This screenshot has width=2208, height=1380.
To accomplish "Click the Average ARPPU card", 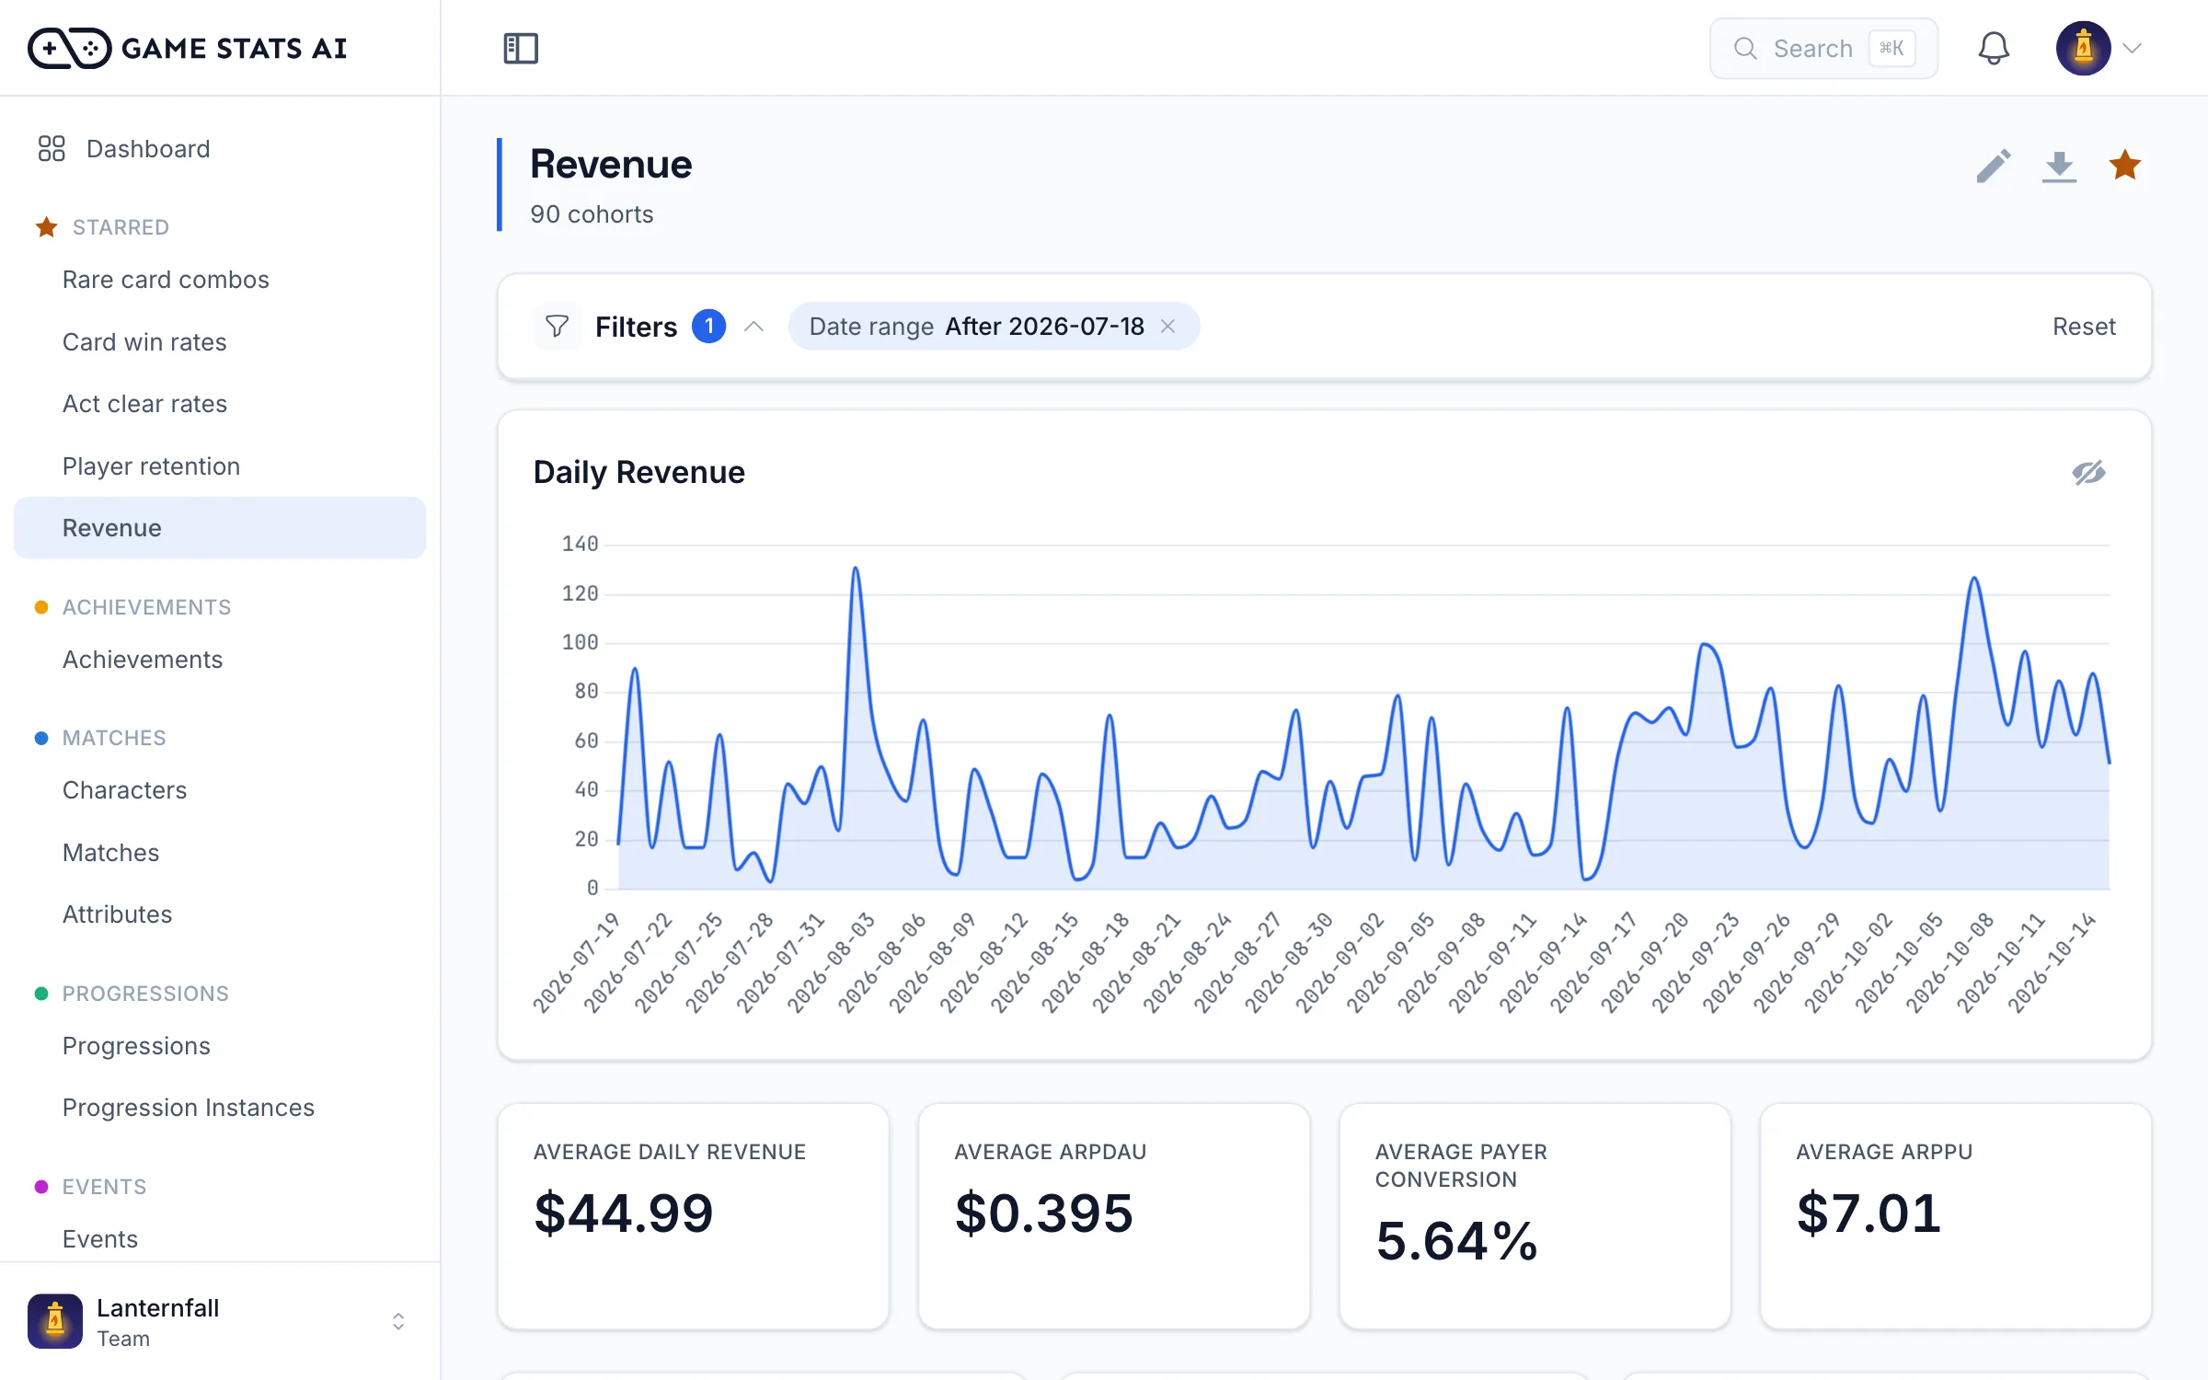I will point(1956,1216).
